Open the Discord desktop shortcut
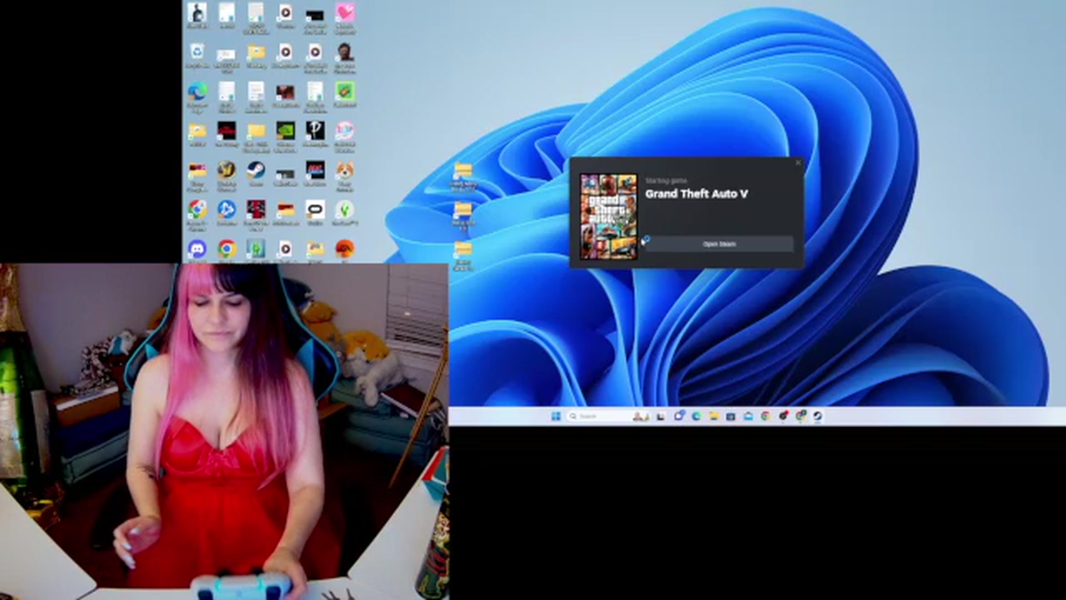1066x600 pixels. tap(197, 248)
